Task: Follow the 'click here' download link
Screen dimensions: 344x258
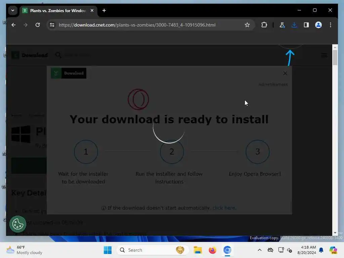Action: 224,208
